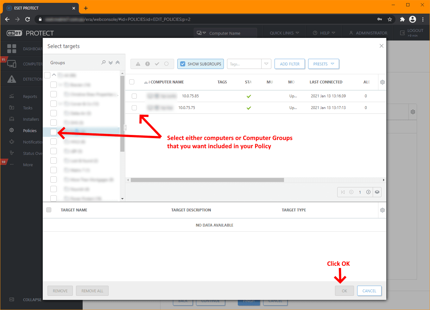
Task: Open Chrome three-dot menu
Action: [x=423, y=19]
